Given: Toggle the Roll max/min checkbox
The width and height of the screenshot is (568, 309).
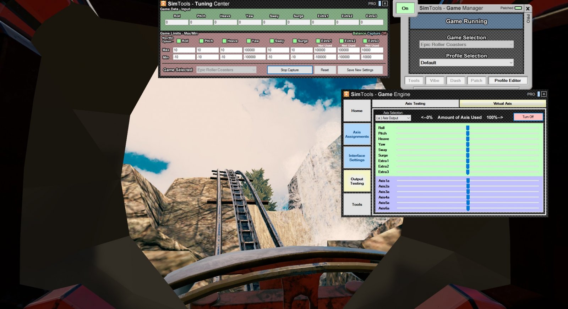Looking at the screenshot, I should coord(179,41).
